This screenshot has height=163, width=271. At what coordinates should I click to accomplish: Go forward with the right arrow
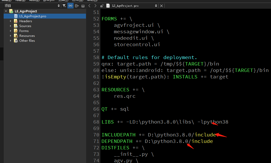95,6
